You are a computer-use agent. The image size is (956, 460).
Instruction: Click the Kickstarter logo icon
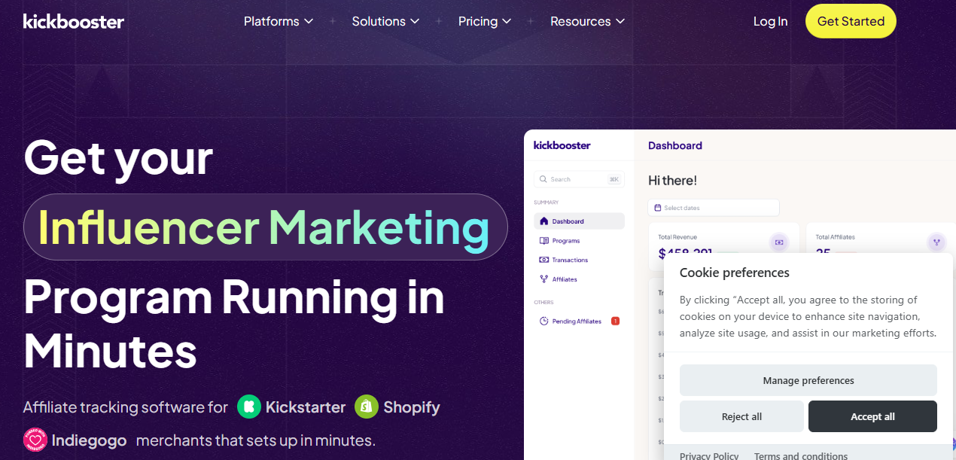[248, 407]
